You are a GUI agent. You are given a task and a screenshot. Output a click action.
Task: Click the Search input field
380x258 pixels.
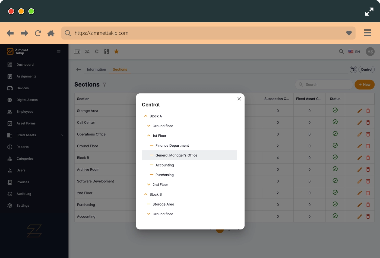click(x=324, y=84)
